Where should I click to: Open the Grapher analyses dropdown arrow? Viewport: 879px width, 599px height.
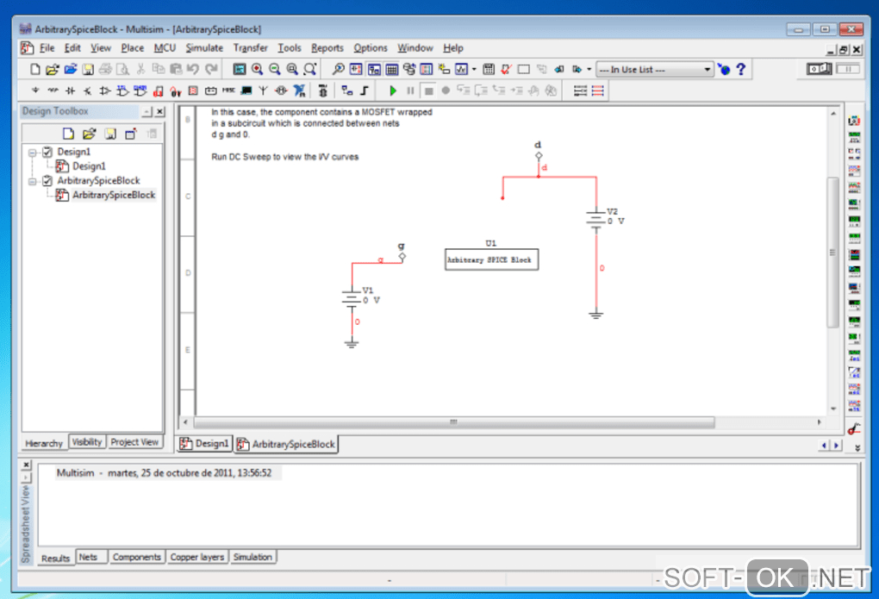point(474,70)
